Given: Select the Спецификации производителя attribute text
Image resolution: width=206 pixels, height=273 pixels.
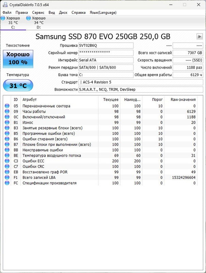Looking at the screenshot, I should coord(49,183).
